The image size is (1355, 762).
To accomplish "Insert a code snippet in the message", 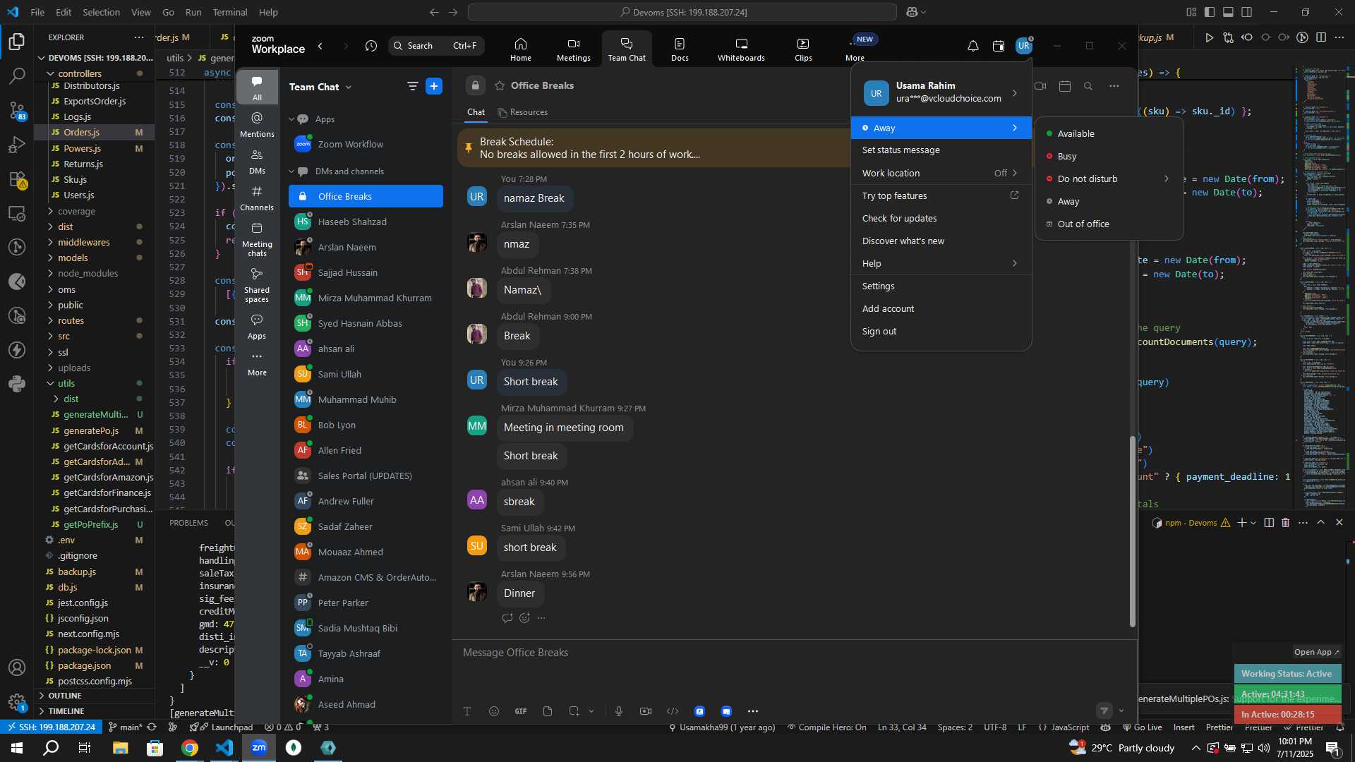I will click(673, 711).
